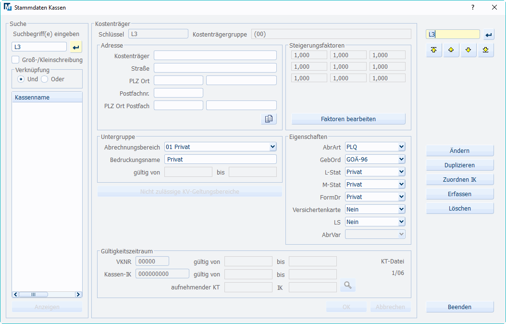
Task: Open the Abrechnungsbereich dropdown
Action: pyautogui.click(x=272, y=147)
